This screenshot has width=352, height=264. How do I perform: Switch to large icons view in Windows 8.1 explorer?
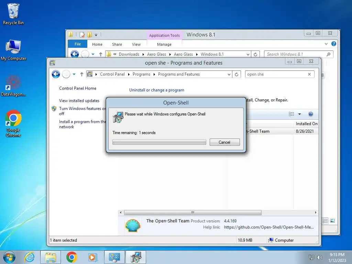[332, 221]
